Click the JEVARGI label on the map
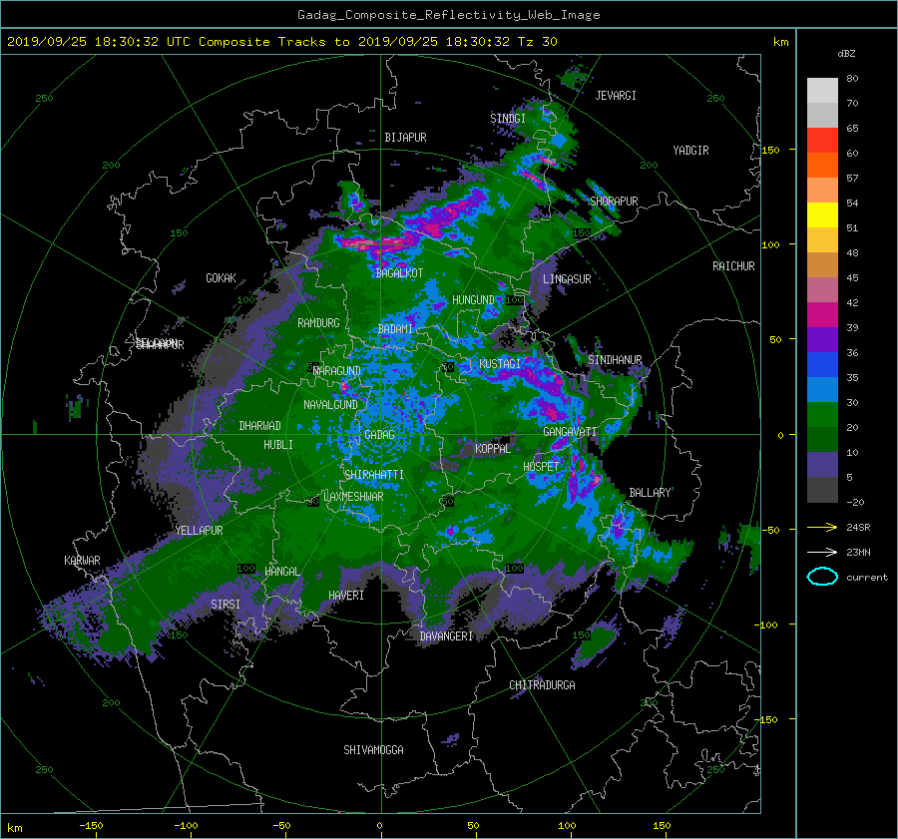The width and height of the screenshot is (898, 839). tap(616, 96)
